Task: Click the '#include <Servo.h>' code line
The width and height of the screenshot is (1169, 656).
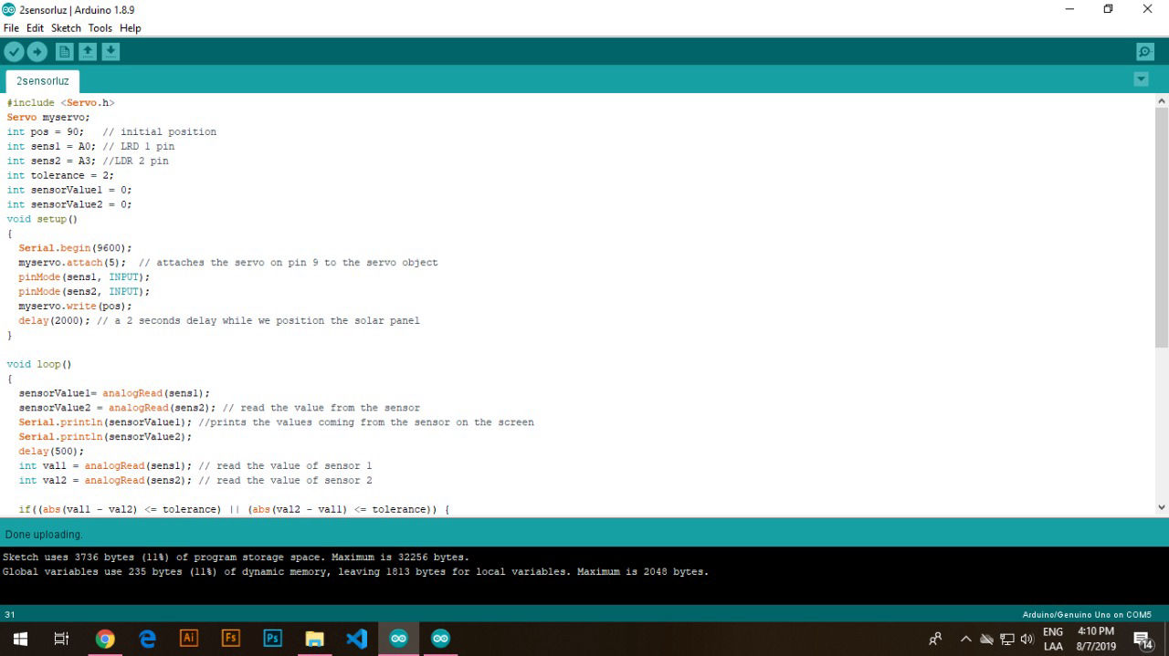Action: click(60, 103)
